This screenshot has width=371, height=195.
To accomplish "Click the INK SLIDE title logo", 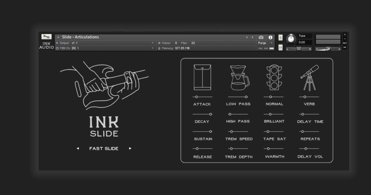I will click(x=104, y=126).
